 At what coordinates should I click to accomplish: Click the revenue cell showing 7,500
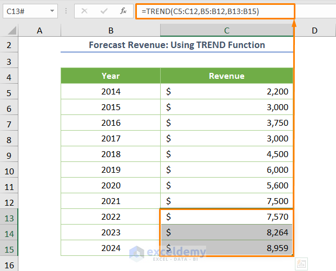tap(227, 201)
